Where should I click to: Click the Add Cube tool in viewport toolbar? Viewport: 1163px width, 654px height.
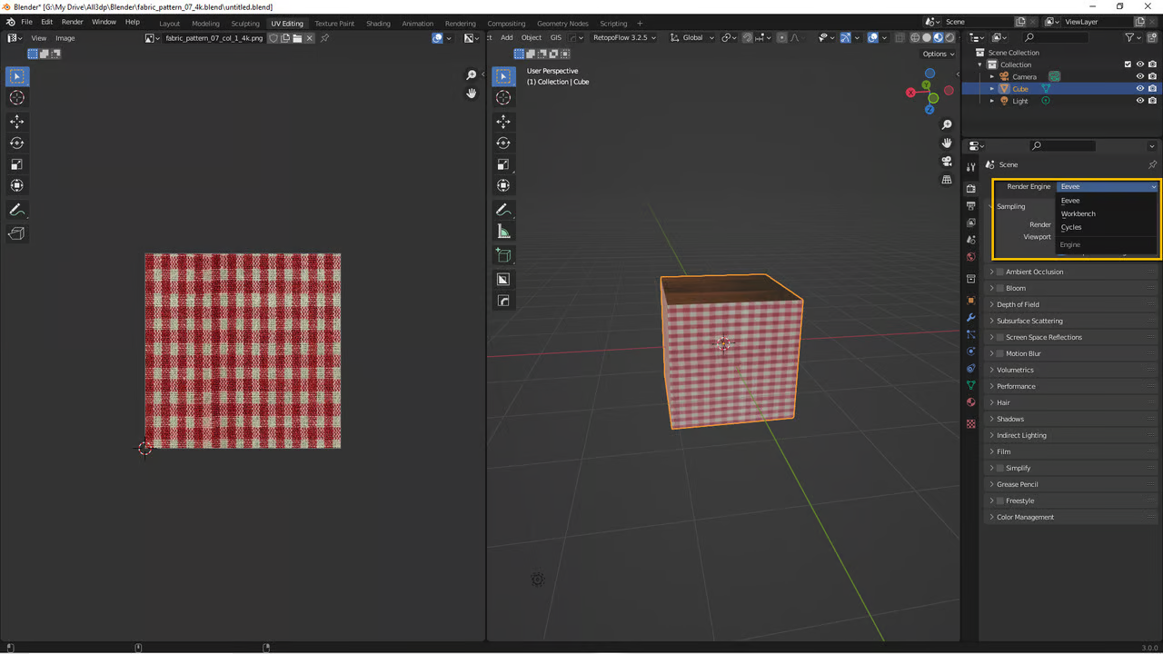click(x=503, y=255)
